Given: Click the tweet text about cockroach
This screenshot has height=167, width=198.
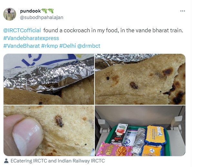Looking at the screenshot, I should click(113, 30).
